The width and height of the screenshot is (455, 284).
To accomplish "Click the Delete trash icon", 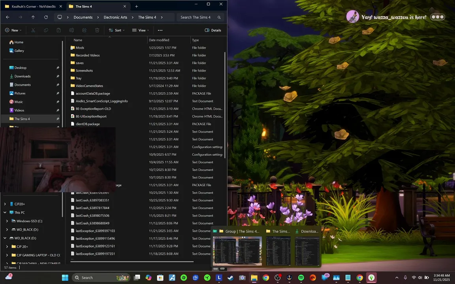I will pyautogui.click(x=97, y=30).
